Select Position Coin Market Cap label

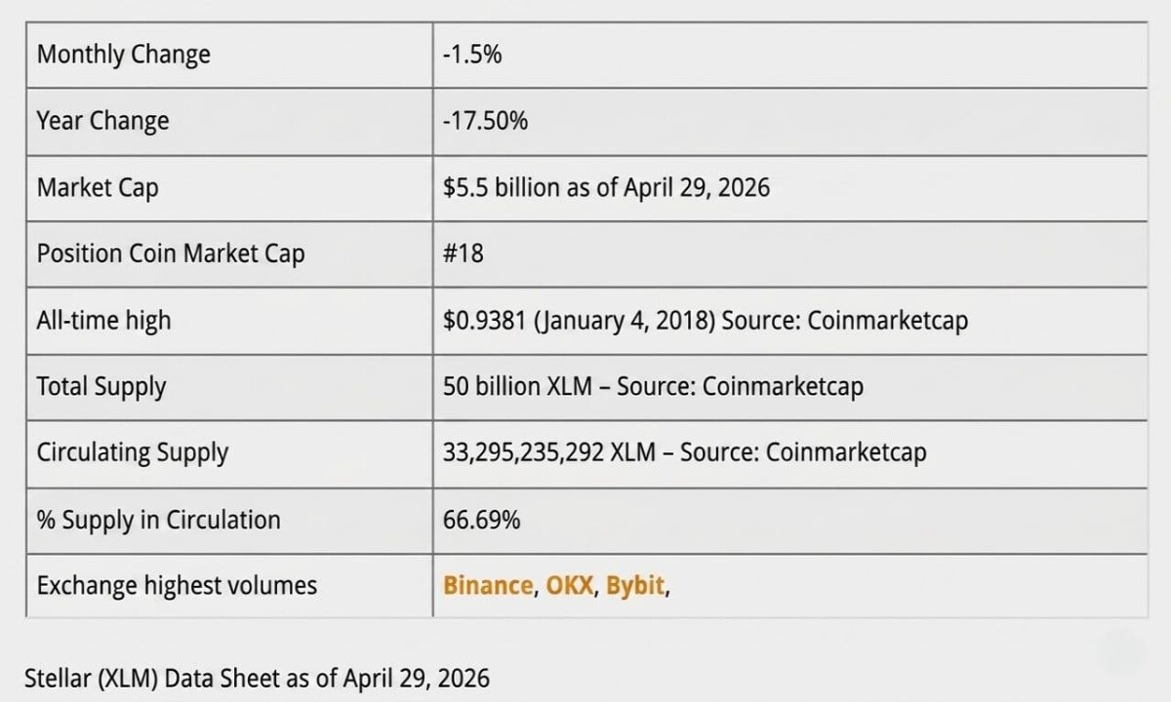[171, 253]
